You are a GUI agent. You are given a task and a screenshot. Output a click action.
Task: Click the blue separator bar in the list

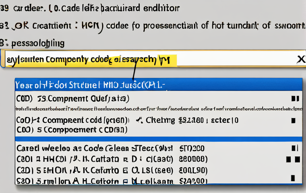tap(159, 139)
